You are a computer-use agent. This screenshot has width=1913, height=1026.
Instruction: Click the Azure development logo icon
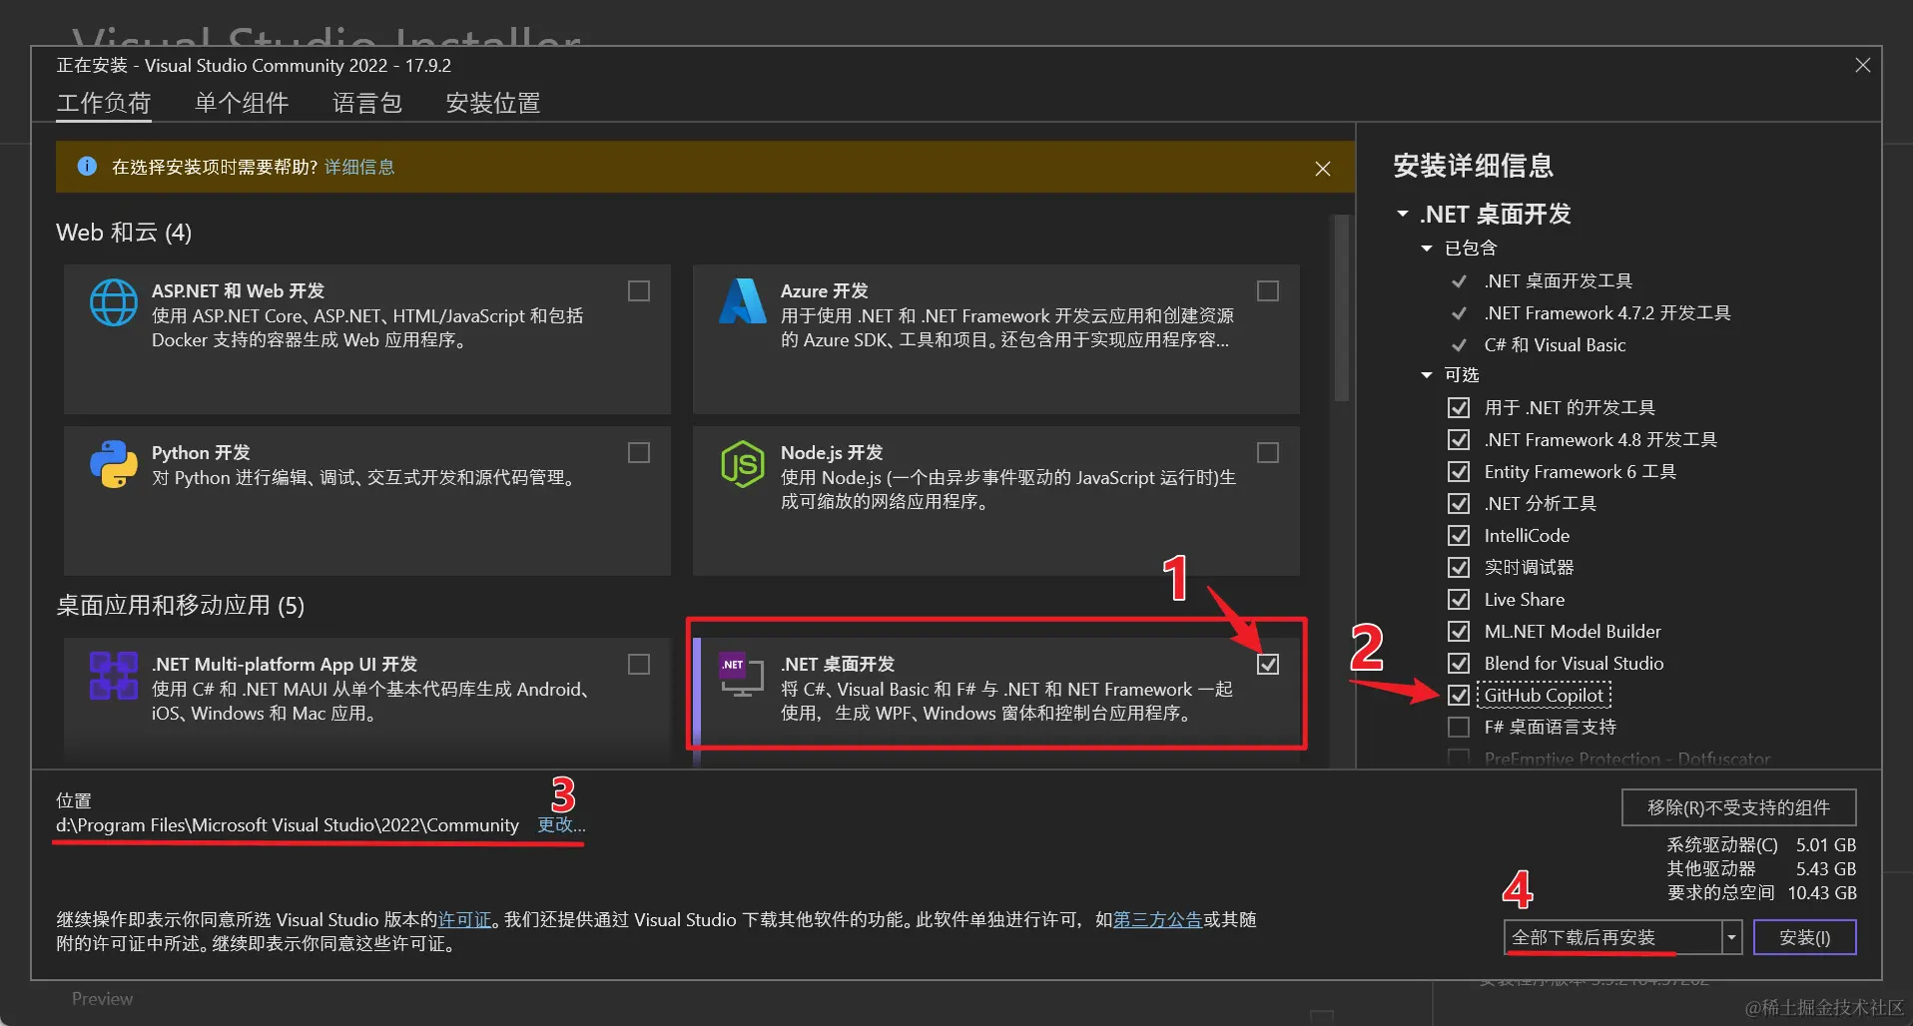(742, 301)
